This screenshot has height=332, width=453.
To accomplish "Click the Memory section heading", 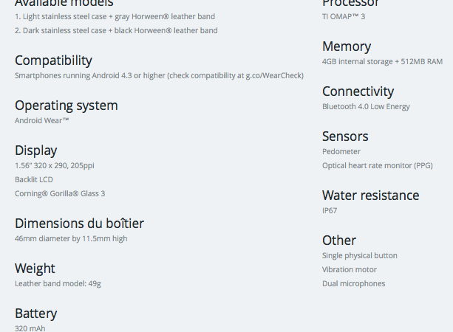I will tap(347, 46).
